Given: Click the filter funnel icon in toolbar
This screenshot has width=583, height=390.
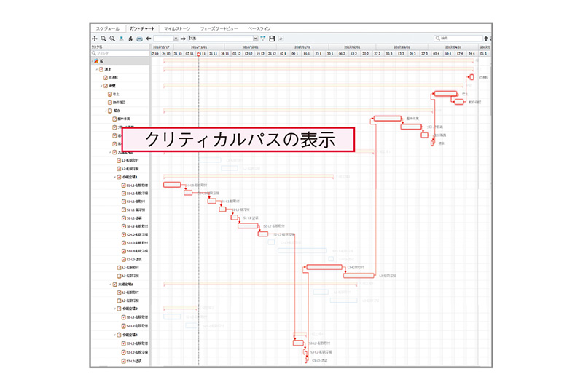Looking at the screenshot, I should tap(264, 38).
